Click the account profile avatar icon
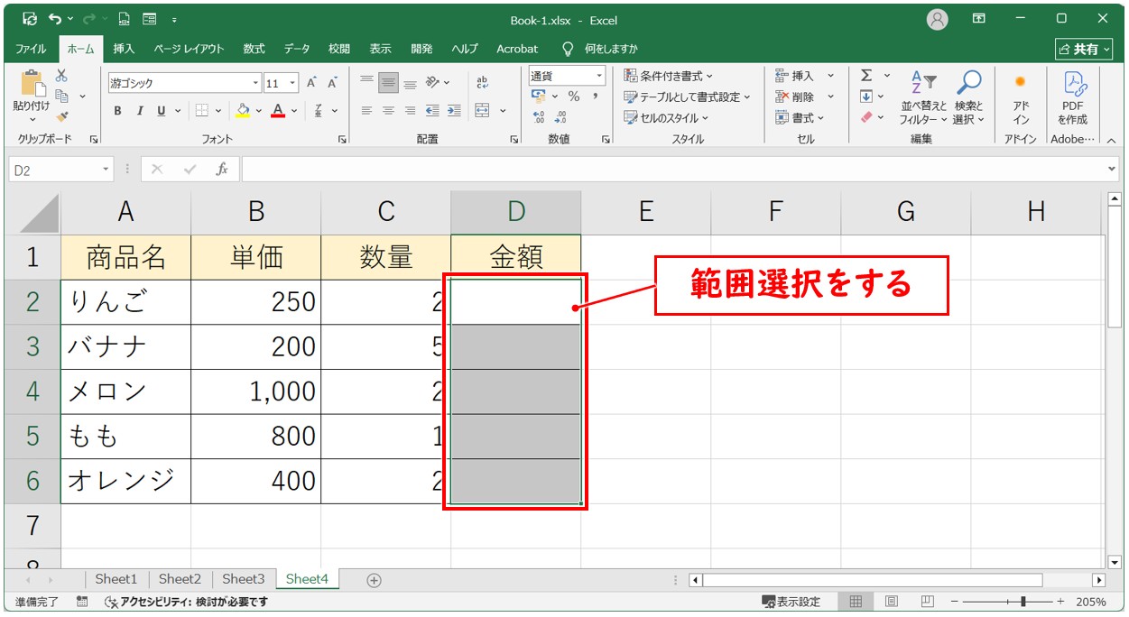 pos(938,19)
